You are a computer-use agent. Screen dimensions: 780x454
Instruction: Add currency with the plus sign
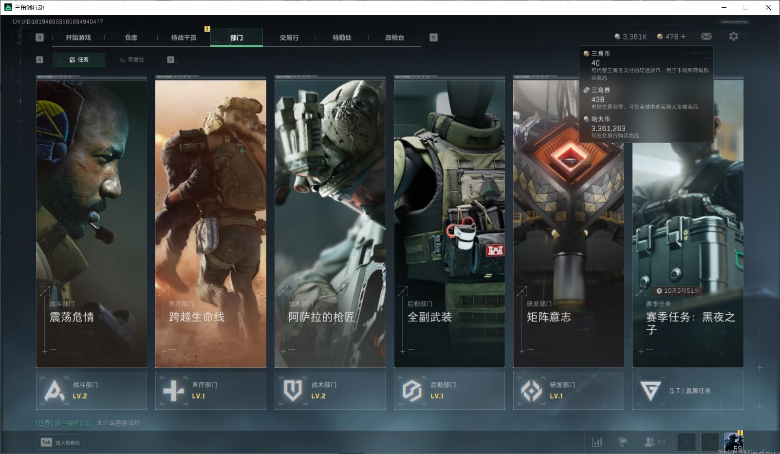pyautogui.click(x=683, y=37)
